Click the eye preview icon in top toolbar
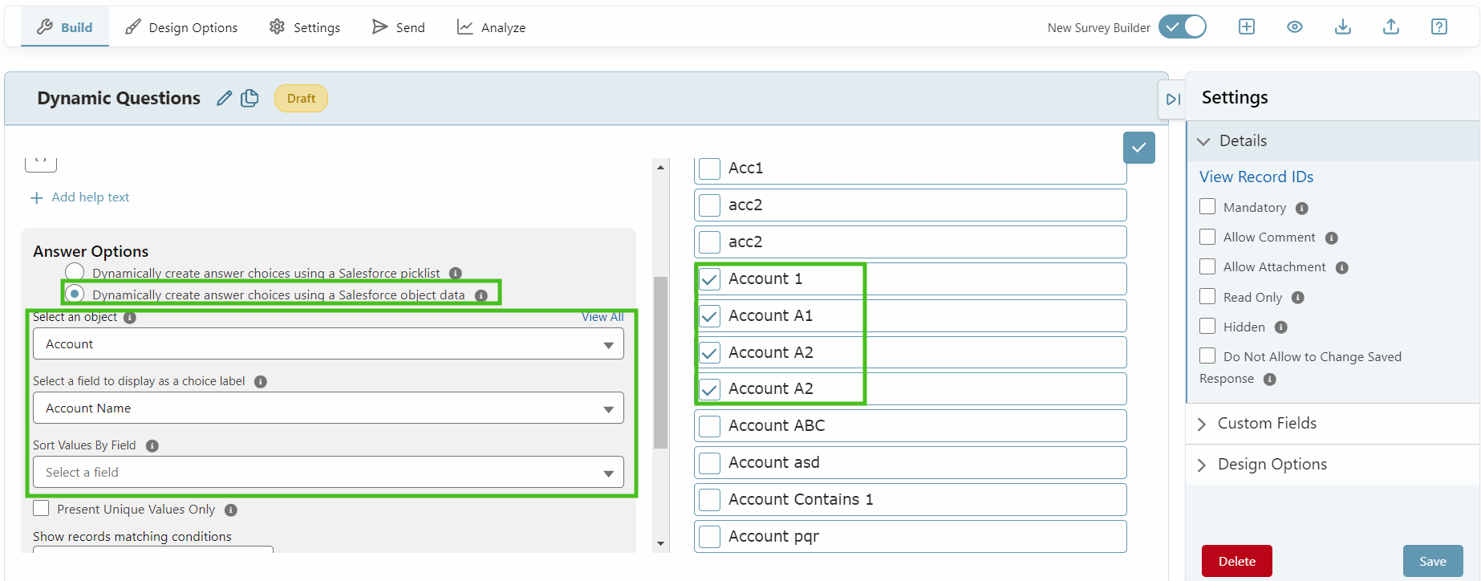Viewport: 1481px width, 581px height. pos(1294,26)
